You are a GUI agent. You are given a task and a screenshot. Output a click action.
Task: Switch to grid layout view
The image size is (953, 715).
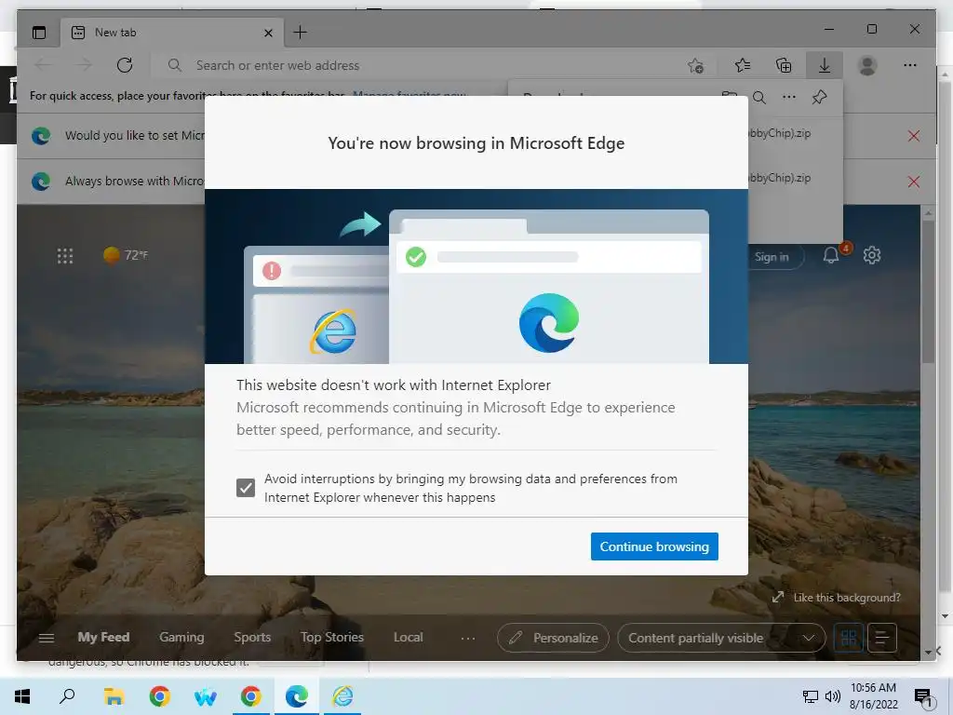(x=849, y=638)
